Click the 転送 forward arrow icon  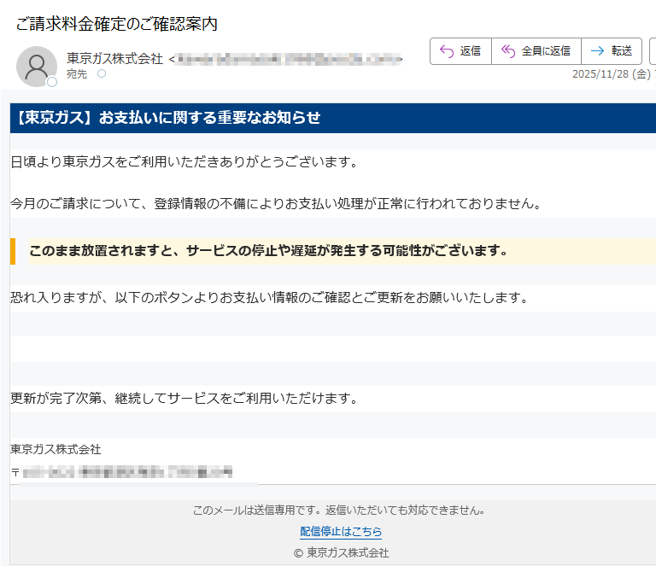pos(597,51)
